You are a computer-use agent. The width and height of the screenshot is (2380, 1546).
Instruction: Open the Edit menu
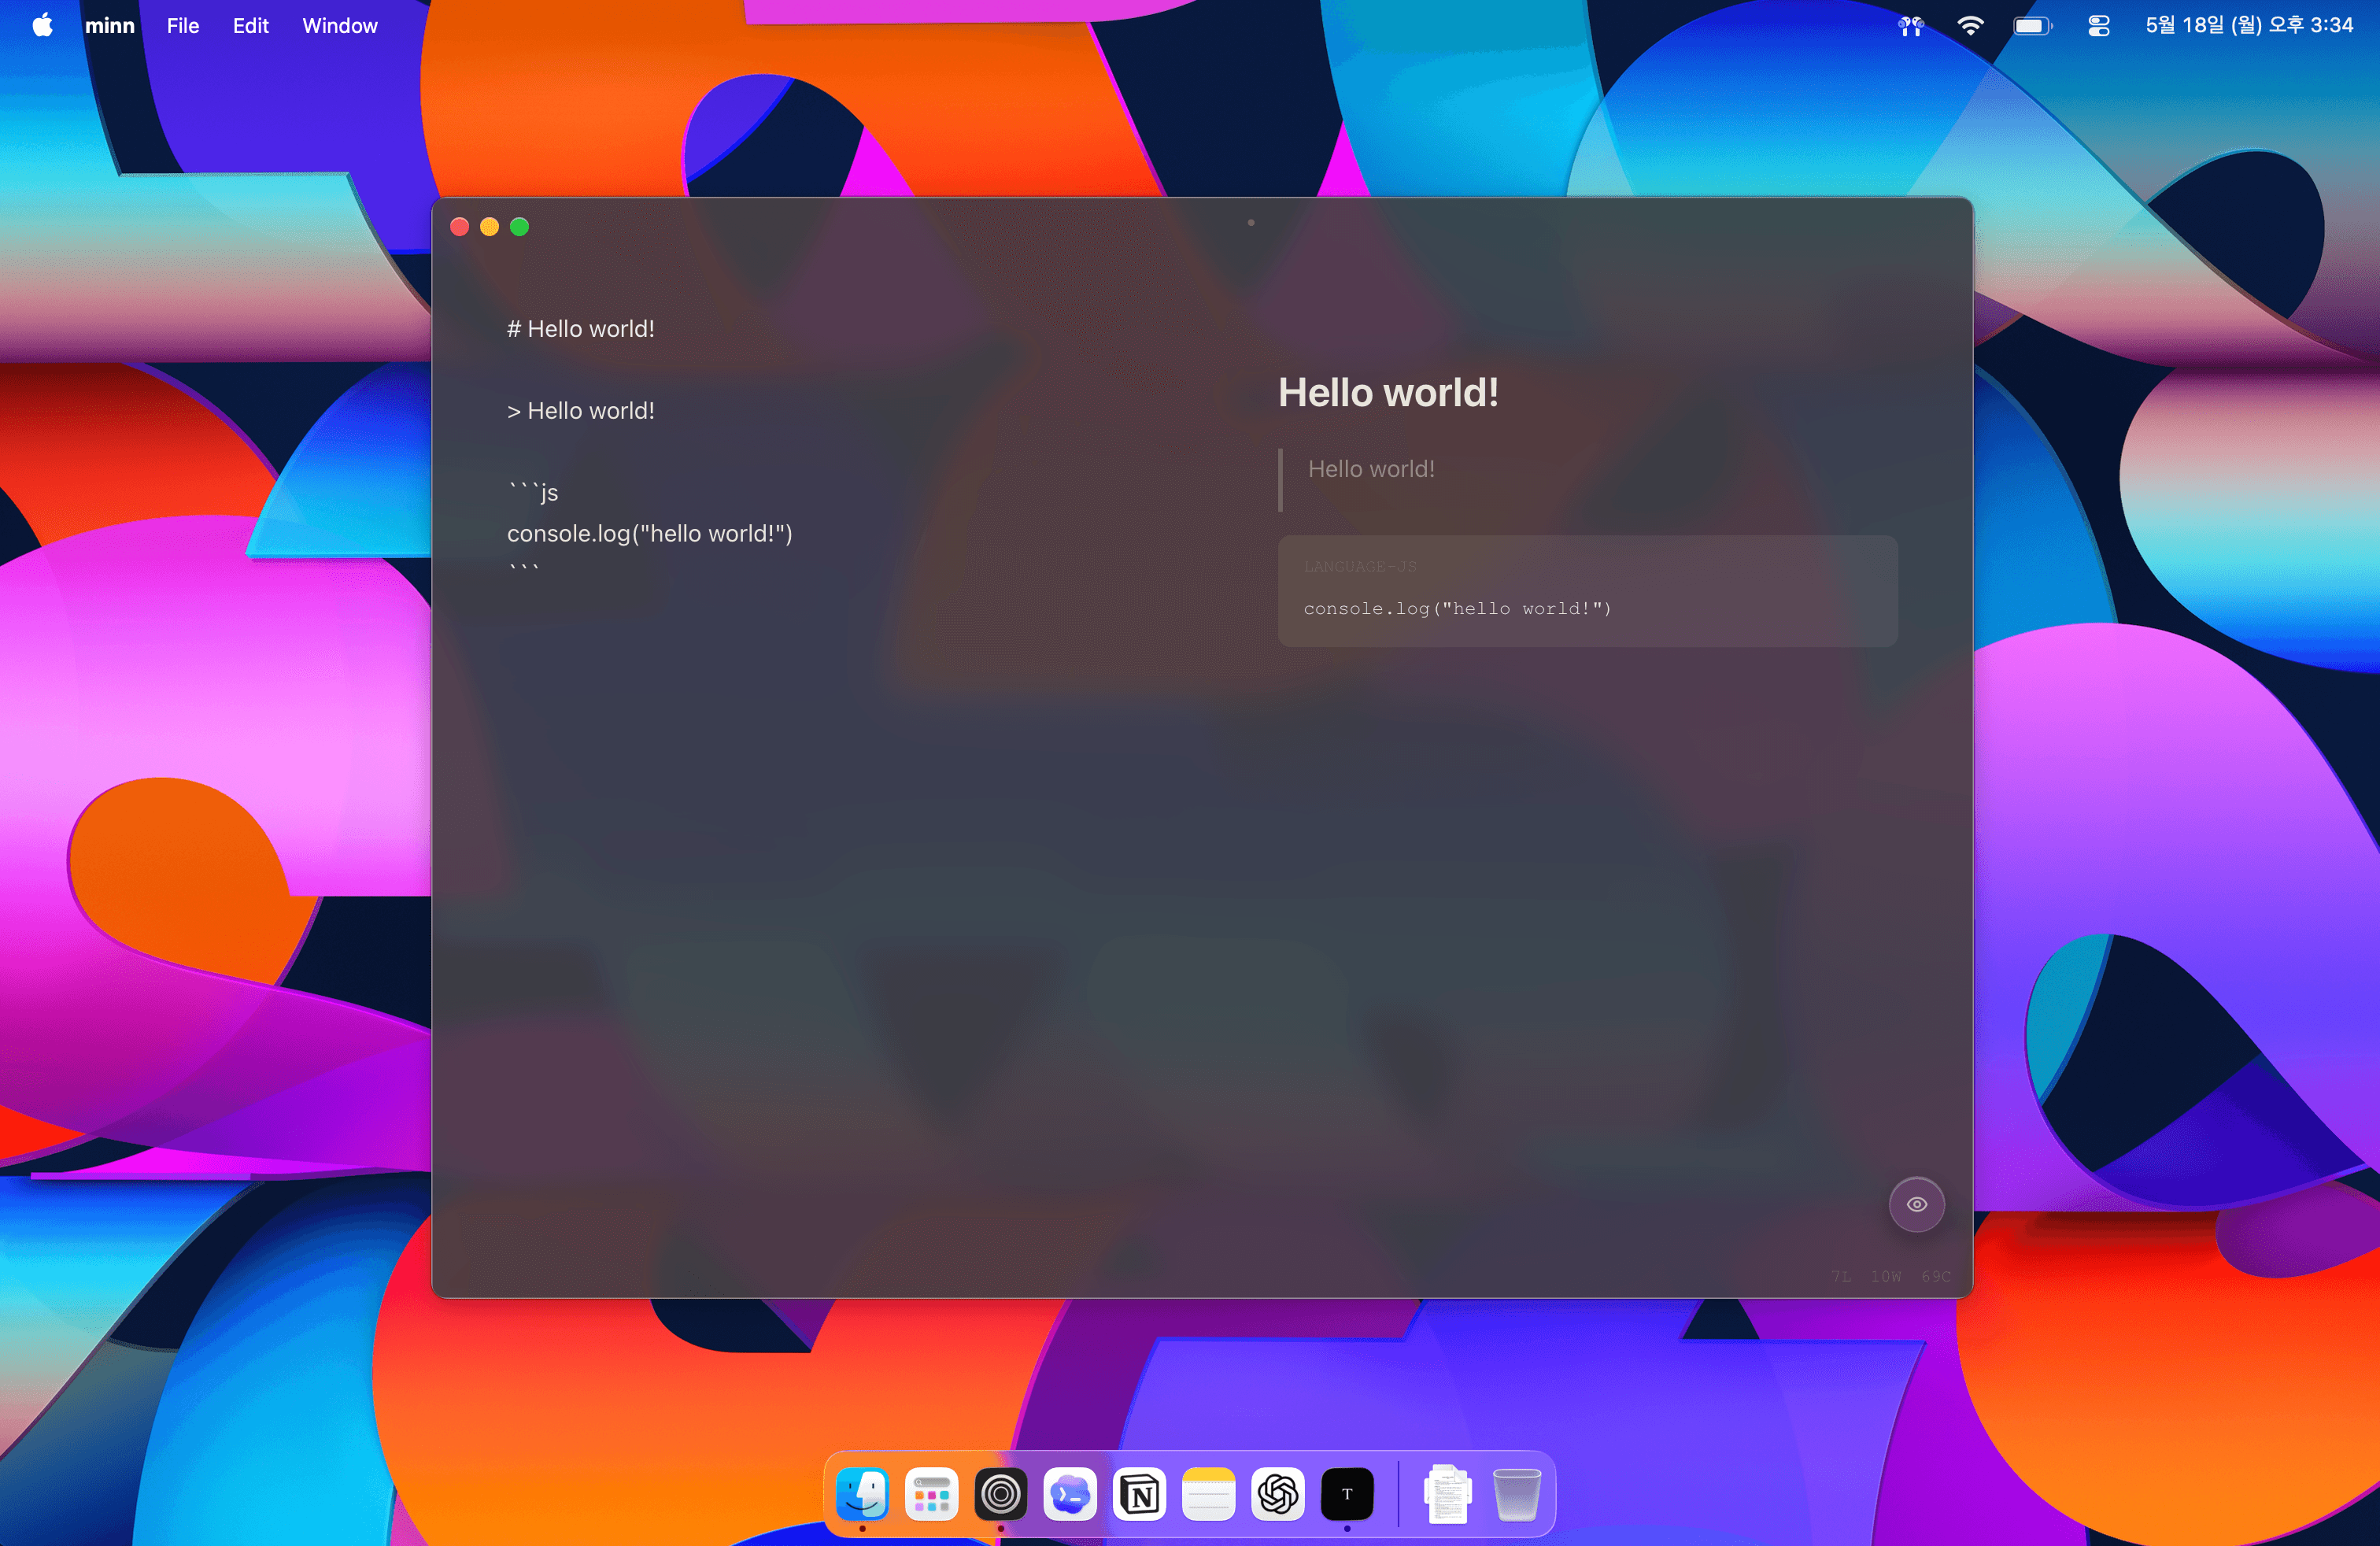(251, 25)
